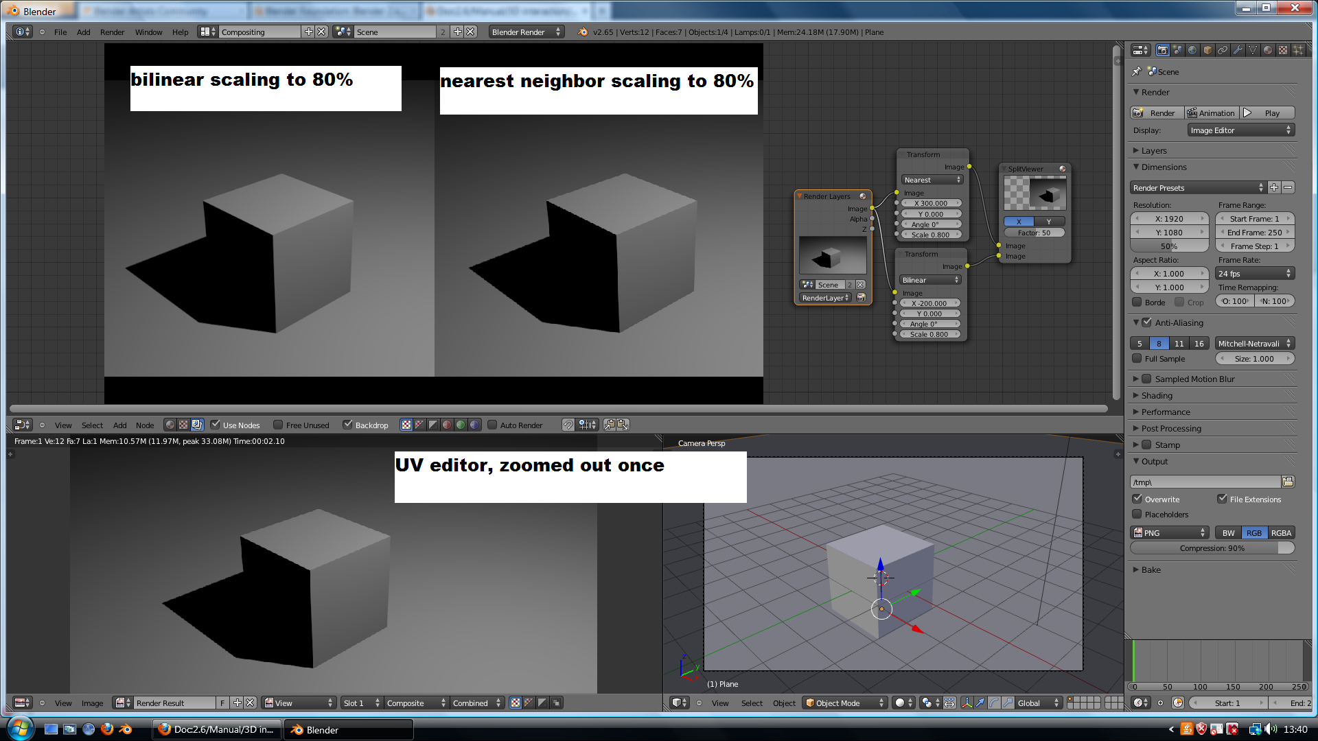The width and height of the screenshot is (1318, 741).
Task: Open the Node menu in node editor
Action: pyautogui.click(x=145, y=425)
